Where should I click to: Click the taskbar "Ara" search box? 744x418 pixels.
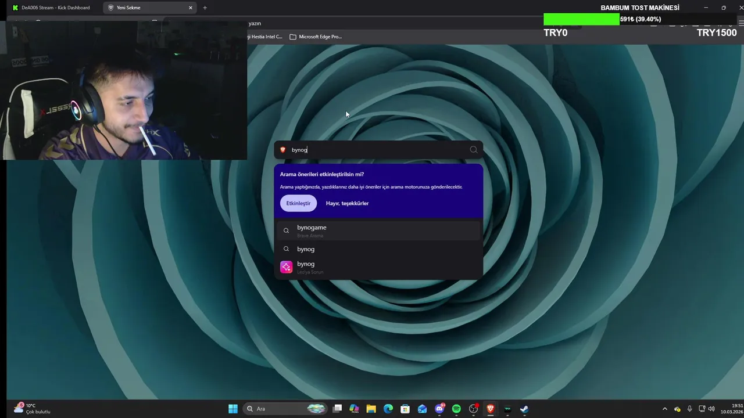(285, 409)
